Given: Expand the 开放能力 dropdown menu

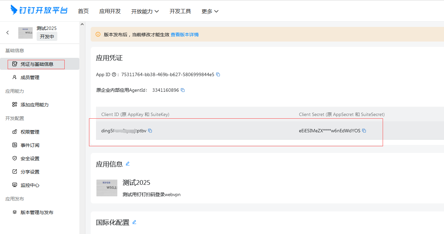Looking at the screenshot, I should pyautogui.click(x=145, y=11).
